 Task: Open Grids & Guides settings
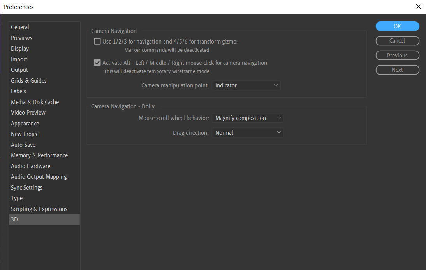coord(28,80)
